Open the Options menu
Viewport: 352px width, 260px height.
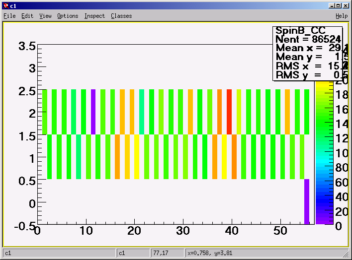(68, 16)
